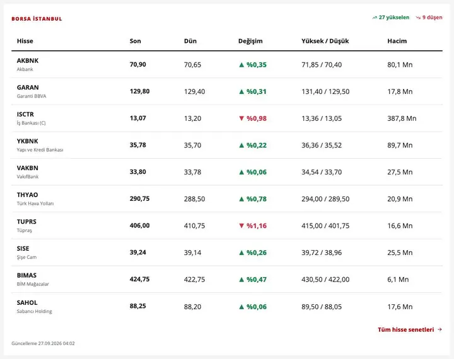Image resolution: width=454 pixels, height=359 pixels.
Task: Click the green up triangle for BIMAS
Action: click(242, 280)
